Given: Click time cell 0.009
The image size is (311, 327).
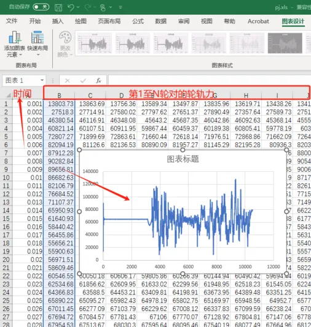Looking at the screenshot, I should 28,169.
